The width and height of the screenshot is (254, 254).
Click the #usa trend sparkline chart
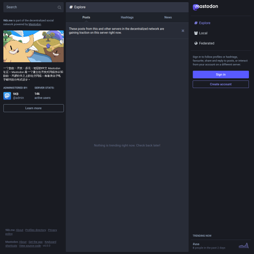[x=244, y=246]
